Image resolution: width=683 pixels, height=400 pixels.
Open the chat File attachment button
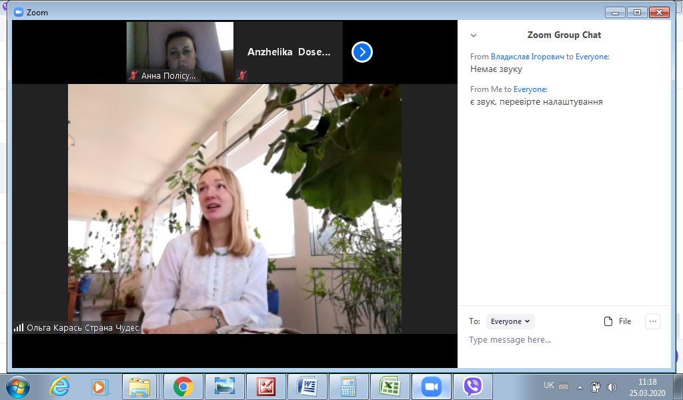coord(618,321)
